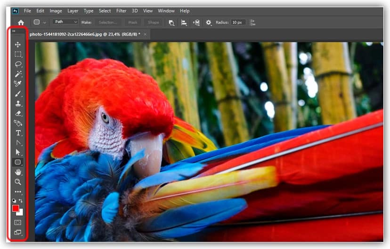Open the Image menu

click(56, 11)
